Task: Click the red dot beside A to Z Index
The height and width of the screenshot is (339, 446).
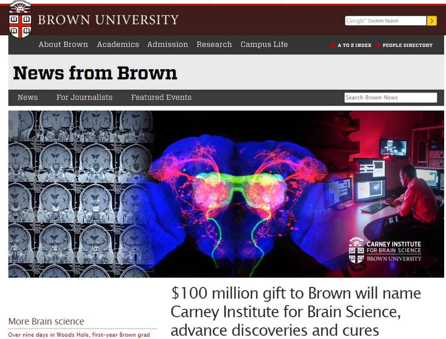Action: pyautogui.click(x=333, y=45)
